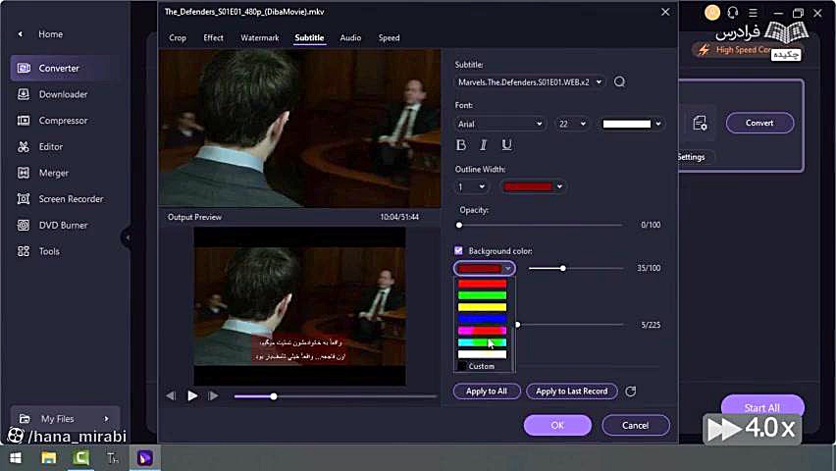The image size is (836, 471).
Task: Open the font size 22 dropdown
Action: pos(571,124)
